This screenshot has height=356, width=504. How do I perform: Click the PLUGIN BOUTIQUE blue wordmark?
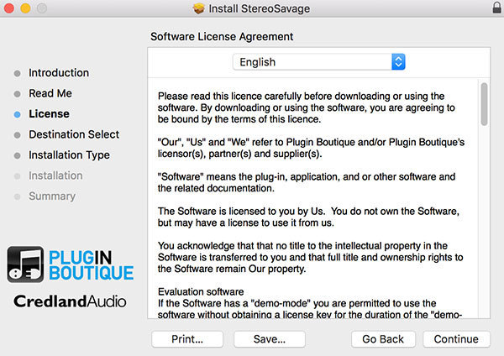[x=91, y=264]
